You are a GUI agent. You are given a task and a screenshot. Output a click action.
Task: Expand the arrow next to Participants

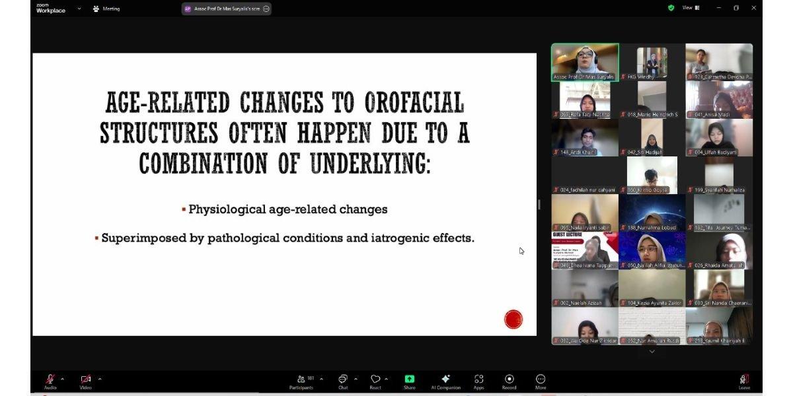(x=322, y=379)
